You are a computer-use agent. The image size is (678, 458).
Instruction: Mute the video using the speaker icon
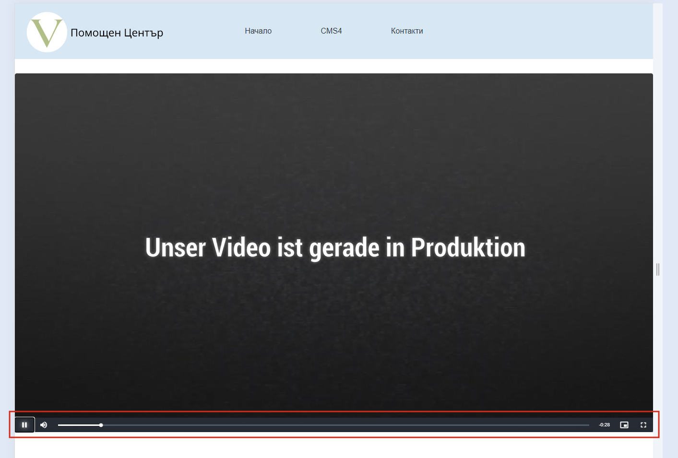tap(44, 425)
